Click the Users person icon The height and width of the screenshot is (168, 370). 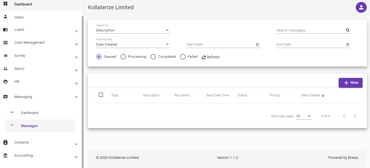point(5,17)
